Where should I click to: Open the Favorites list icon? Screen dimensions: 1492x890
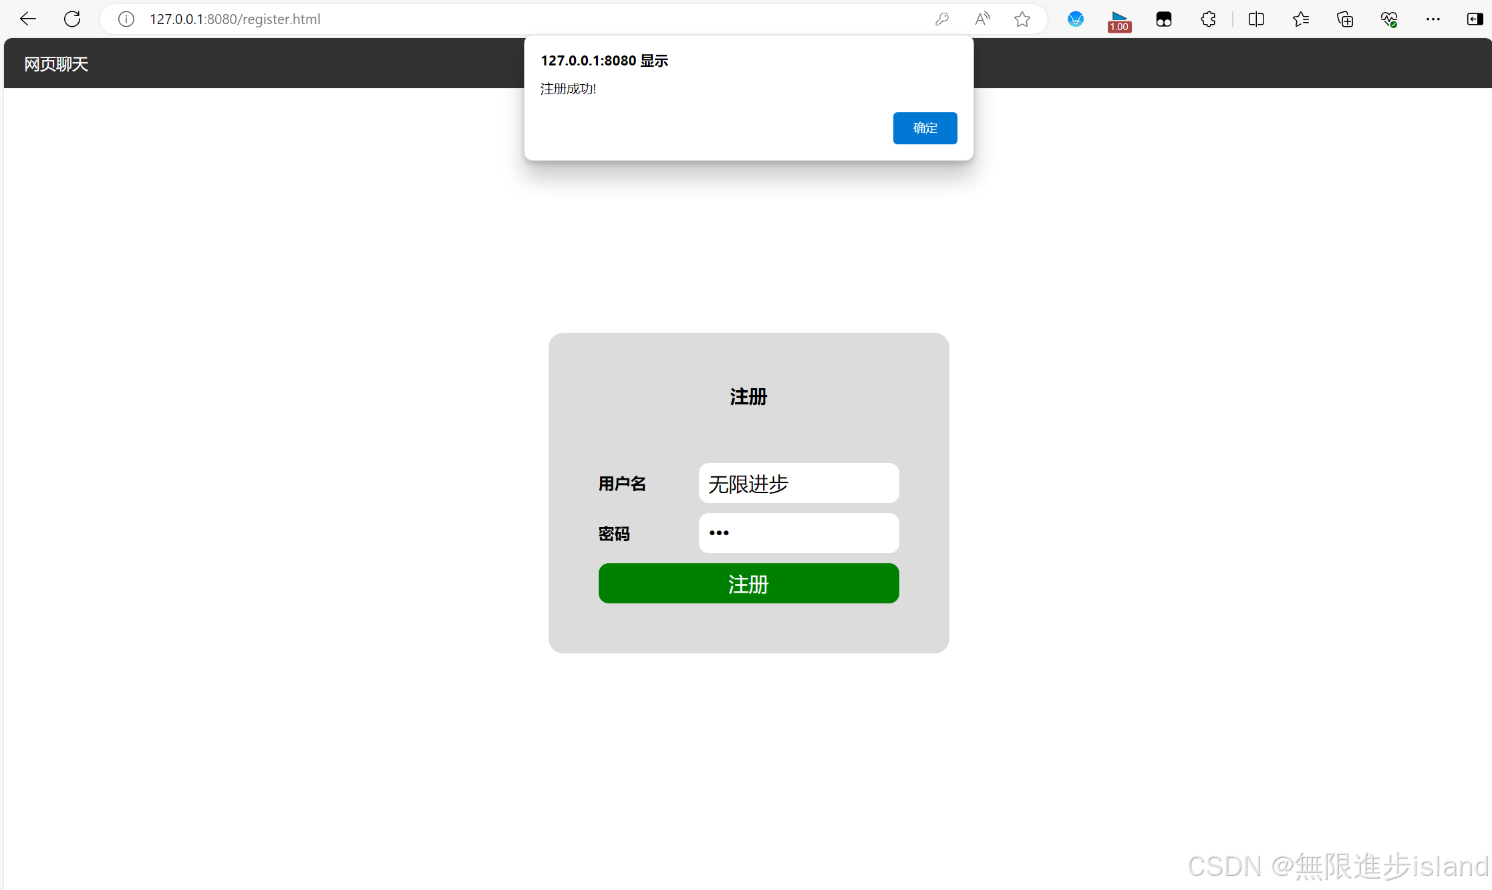click(1300, 19)
